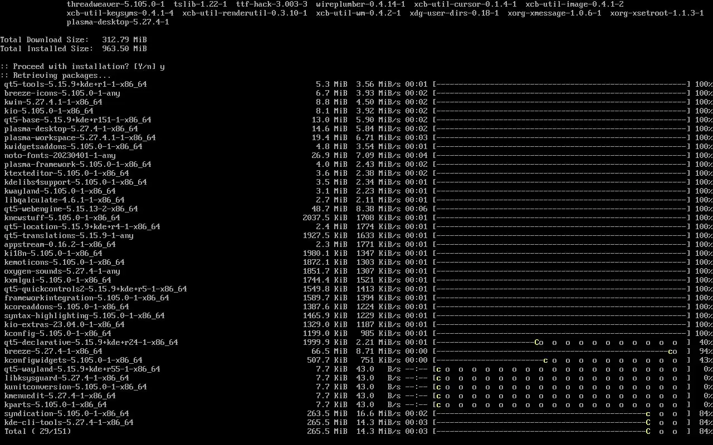Click the breeze-5.27.4-1 94% progress bar
The height and width of the screenshot is (445, 713).
(x=561, y=351)
